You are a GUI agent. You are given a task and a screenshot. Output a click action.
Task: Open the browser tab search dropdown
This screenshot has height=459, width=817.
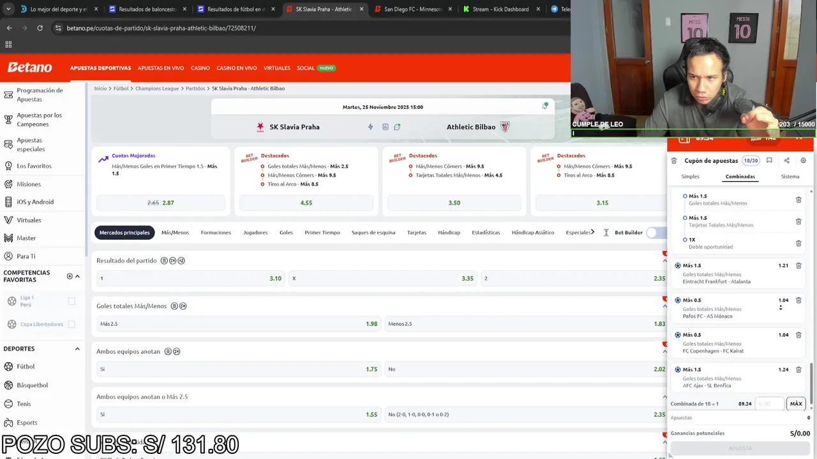(8, 9)
